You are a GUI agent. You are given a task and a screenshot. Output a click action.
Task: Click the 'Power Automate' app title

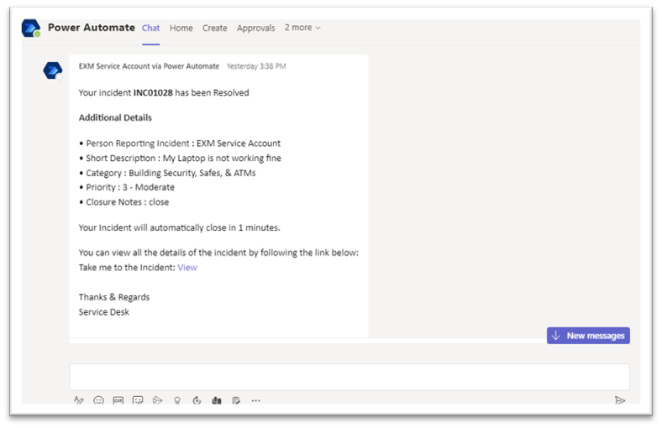pyautogui.click(x=92, y=28)
